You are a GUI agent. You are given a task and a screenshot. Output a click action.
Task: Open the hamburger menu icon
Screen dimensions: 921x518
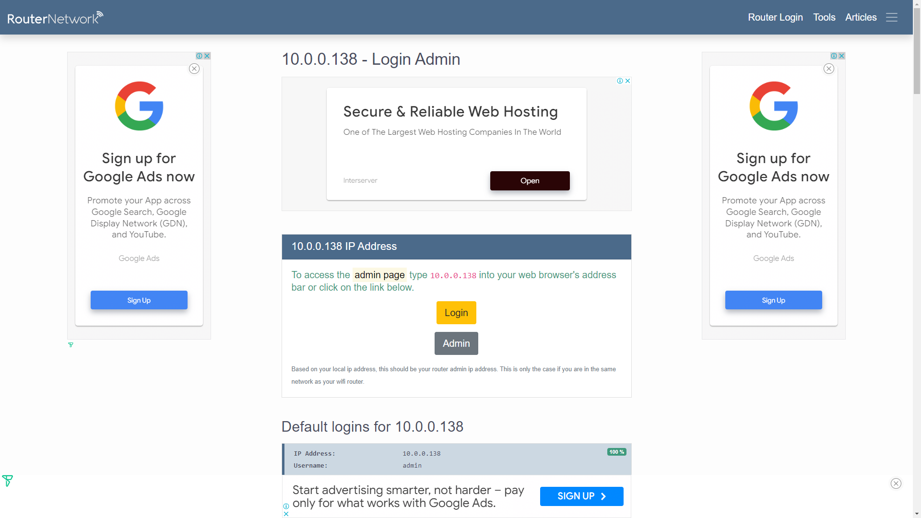(891, 17)
